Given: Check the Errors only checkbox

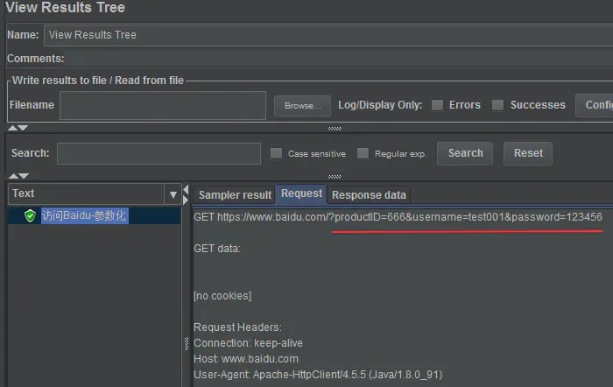Looking at the screenshot, I should [x=437, y=105].
